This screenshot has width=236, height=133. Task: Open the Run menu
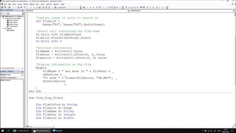[38, 4]
